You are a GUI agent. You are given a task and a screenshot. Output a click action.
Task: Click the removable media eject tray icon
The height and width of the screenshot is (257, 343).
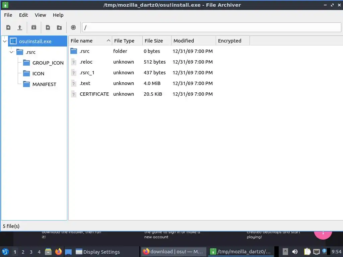pos(285,252)
